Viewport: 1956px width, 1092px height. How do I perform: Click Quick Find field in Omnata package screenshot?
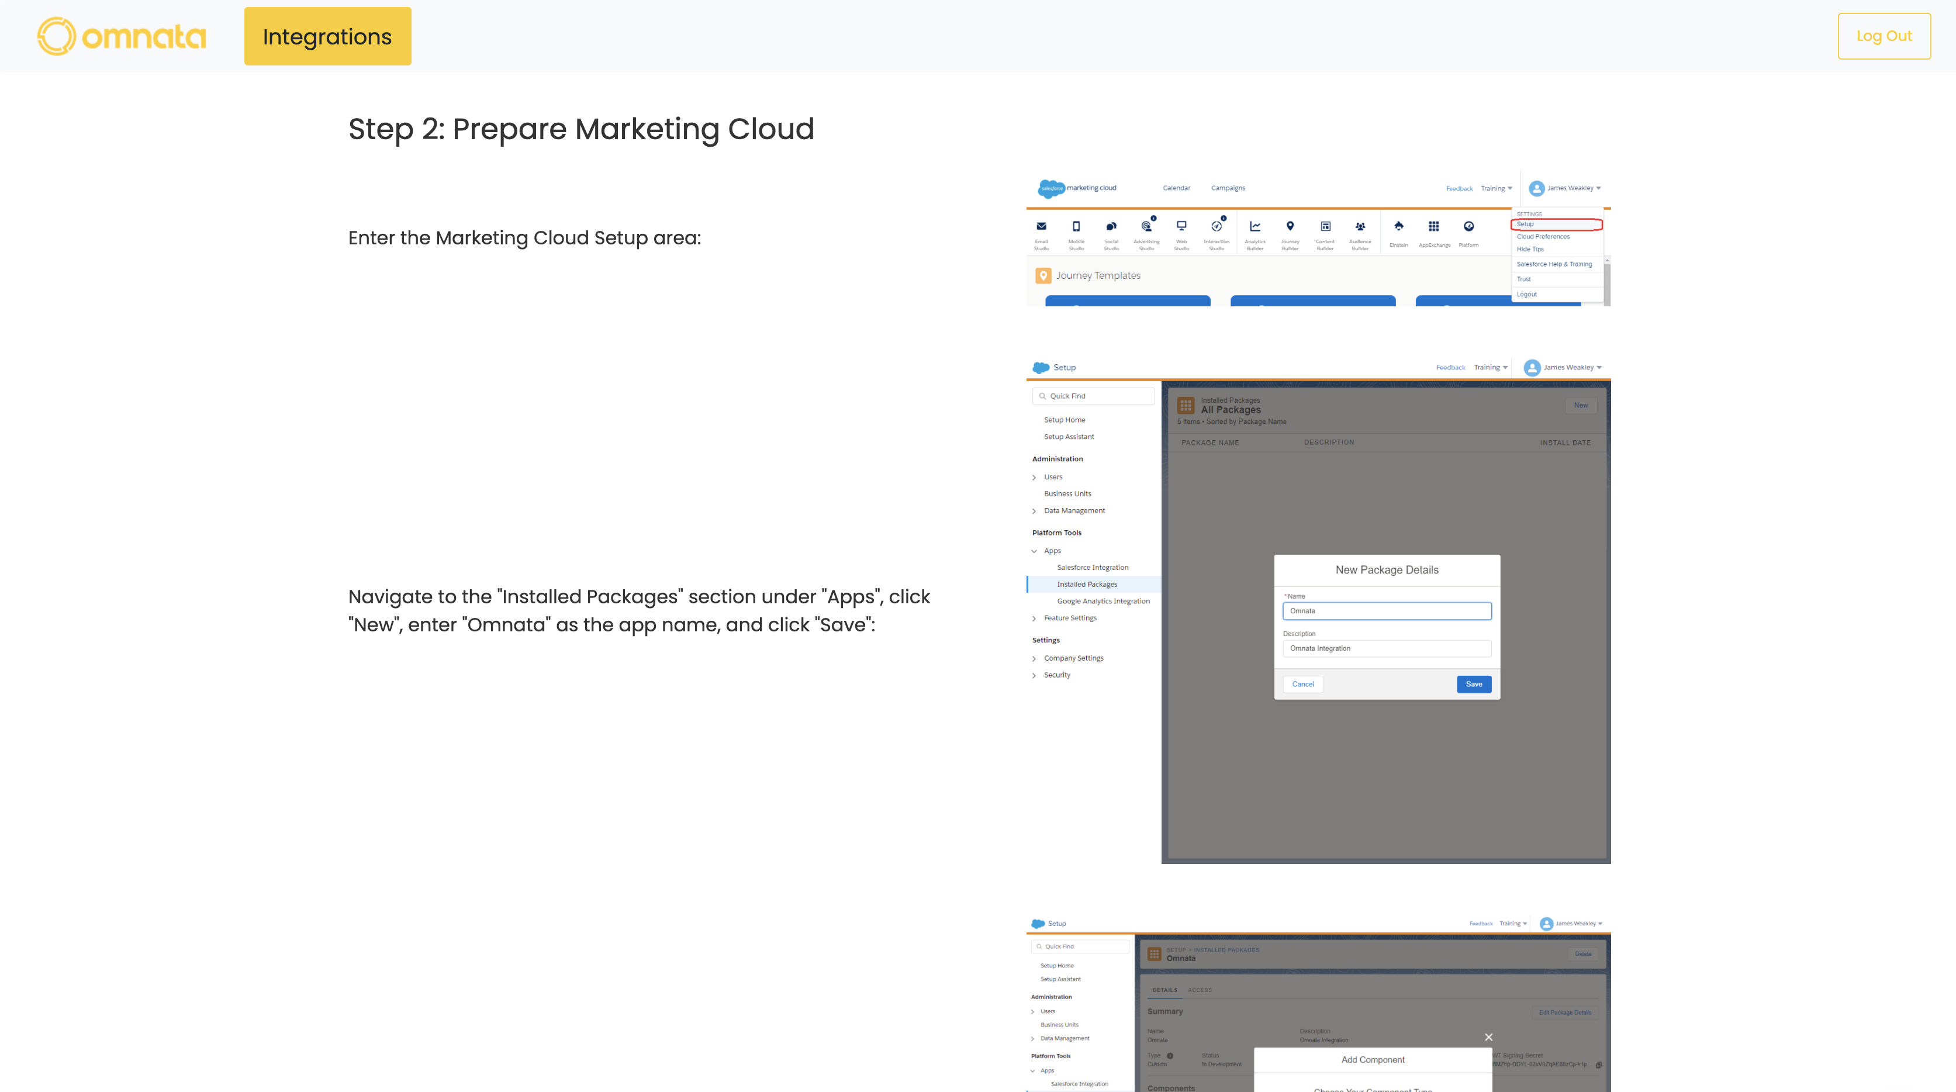[1080, 947]
